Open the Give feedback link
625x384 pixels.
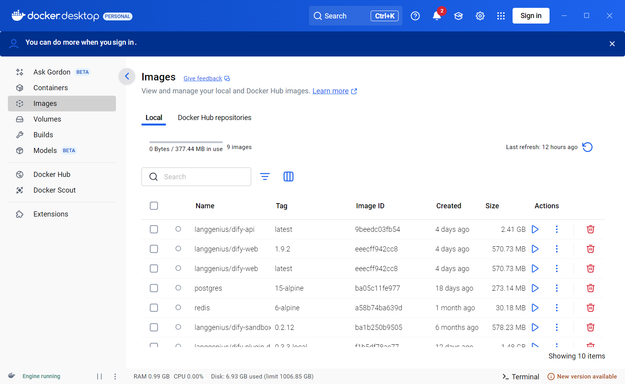pyautogui.click(x=206, y=78)
